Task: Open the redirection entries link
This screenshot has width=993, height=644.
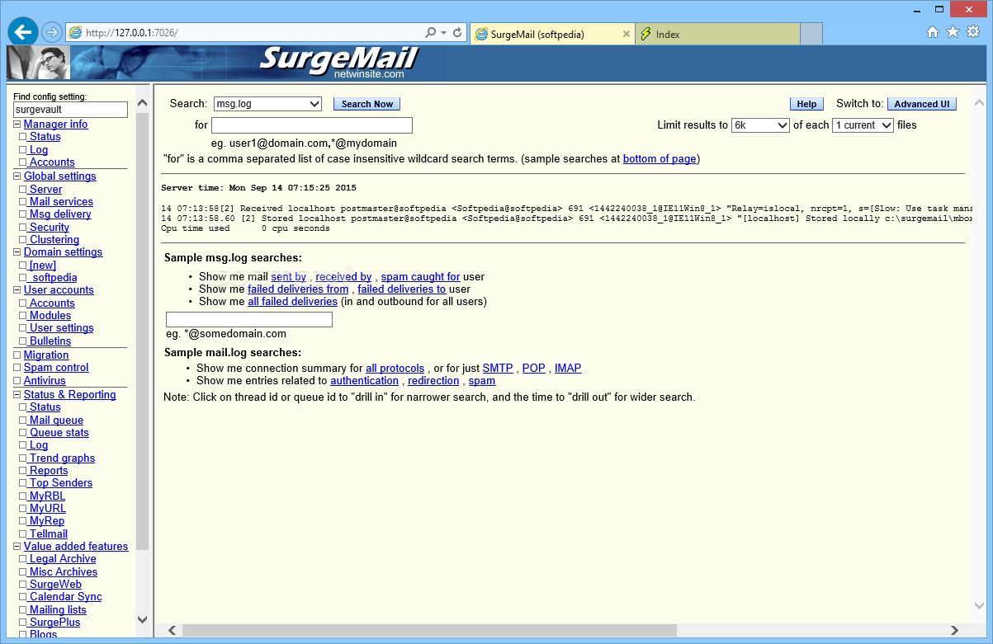Action: (x=433, y=381)
